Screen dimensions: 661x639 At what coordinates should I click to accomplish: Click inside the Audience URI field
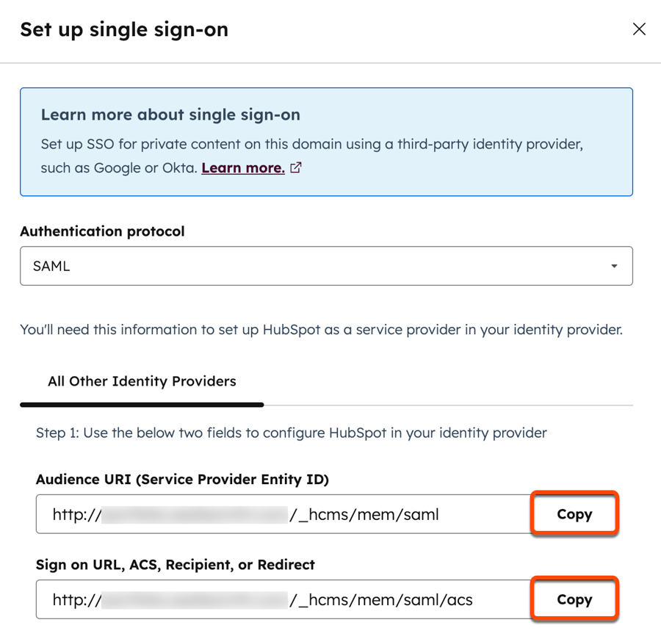[279, 514]
